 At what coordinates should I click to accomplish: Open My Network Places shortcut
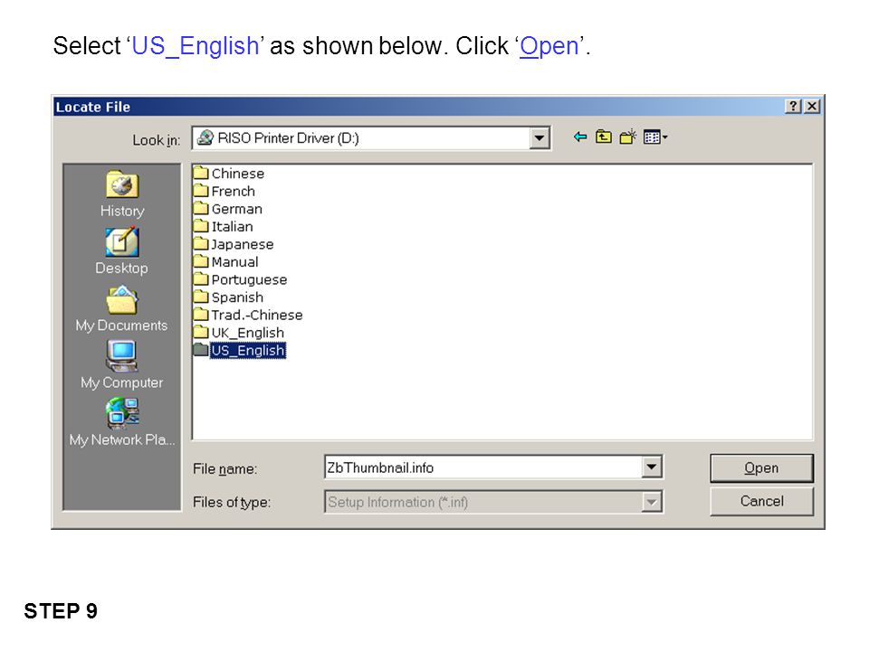tap(122, 422)
